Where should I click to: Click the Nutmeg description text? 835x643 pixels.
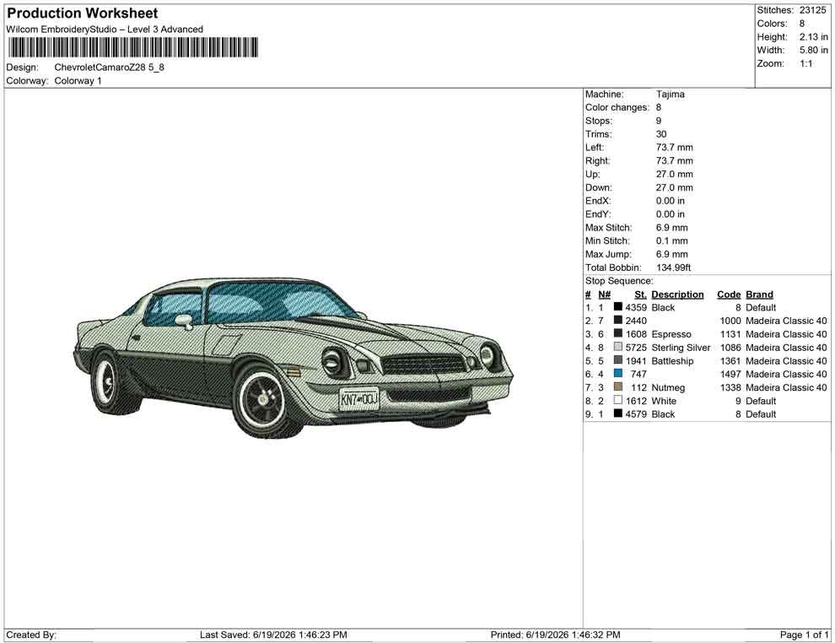point(668,387)
